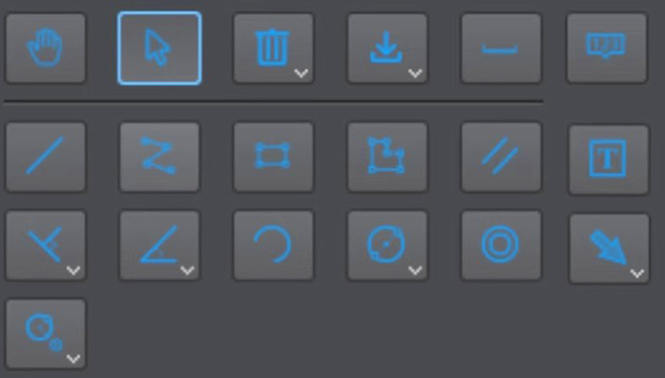665x378 pixels.
Task: Click the download import tray icon
Action: (386, 46)
